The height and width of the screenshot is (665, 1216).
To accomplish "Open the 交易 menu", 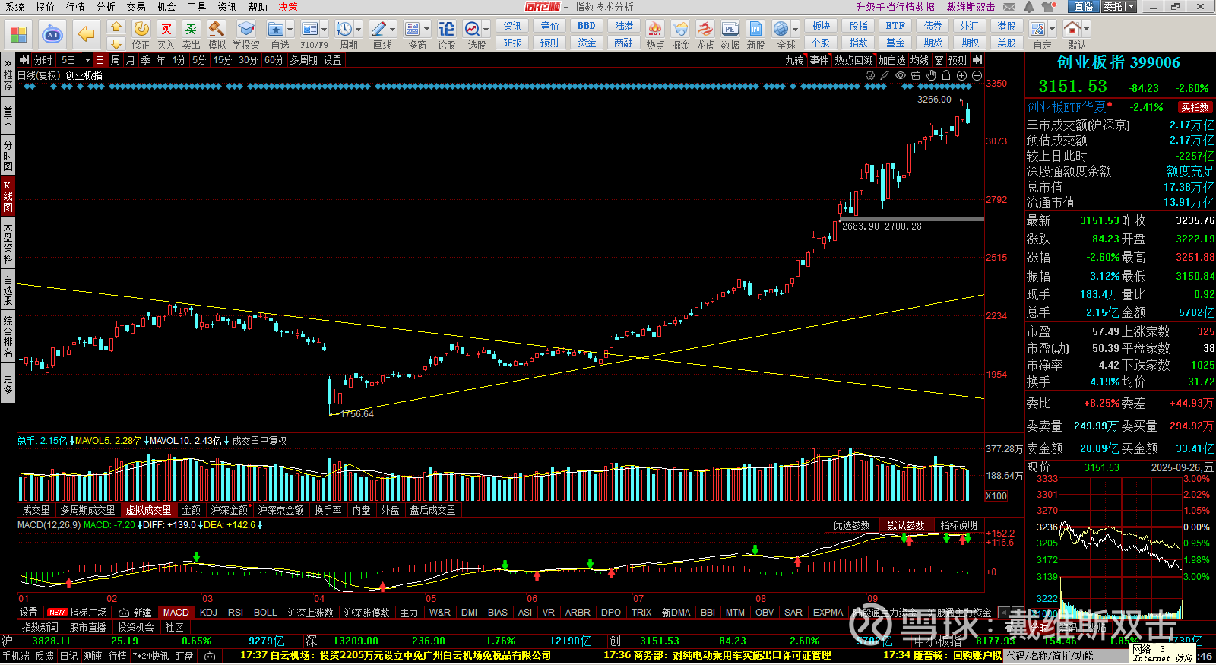I will click(x=136, y=7).
